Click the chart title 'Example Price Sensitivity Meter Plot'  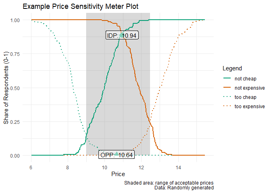(81, 7)
